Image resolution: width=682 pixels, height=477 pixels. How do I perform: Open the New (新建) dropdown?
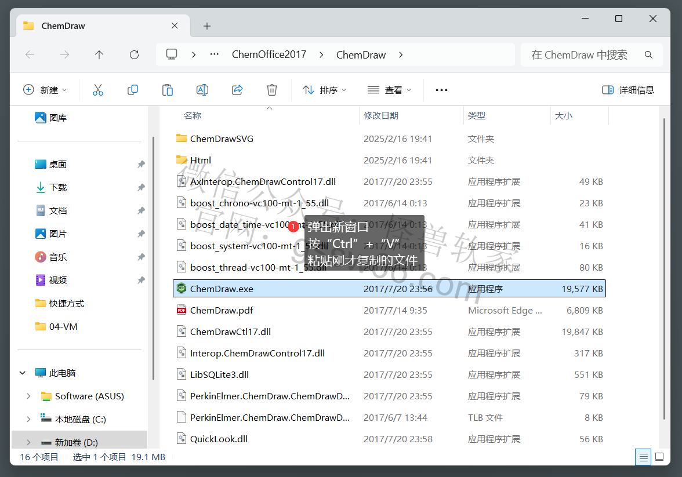coord(45,90)
